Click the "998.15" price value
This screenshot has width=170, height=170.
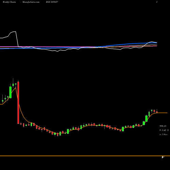(x=163, y=126)
